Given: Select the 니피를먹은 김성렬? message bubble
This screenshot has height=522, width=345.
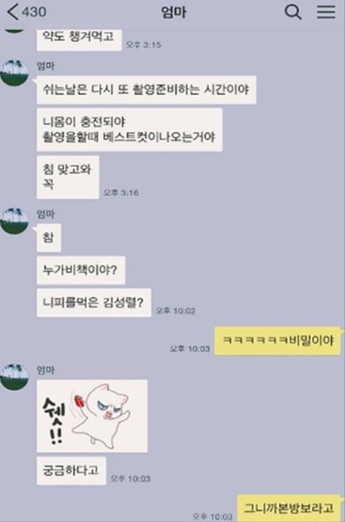Looking at the screenshot, I should pos(93,303).
